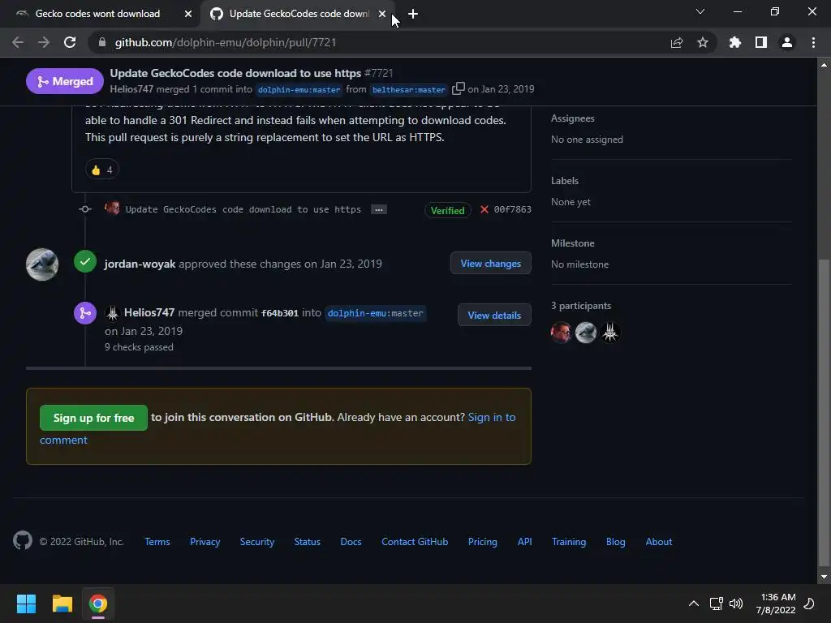831x623 pixels.
Task: Open the Docs footer link
Action: tap(351, 542)
